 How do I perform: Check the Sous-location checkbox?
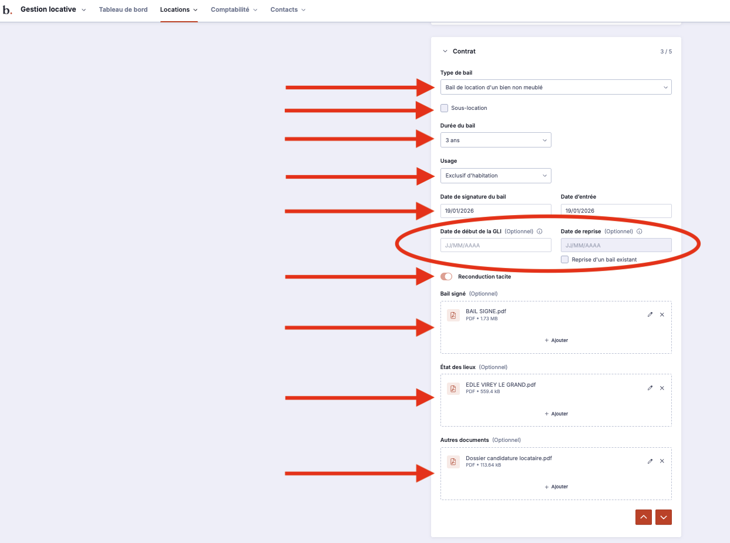click(x=445, y=108)
